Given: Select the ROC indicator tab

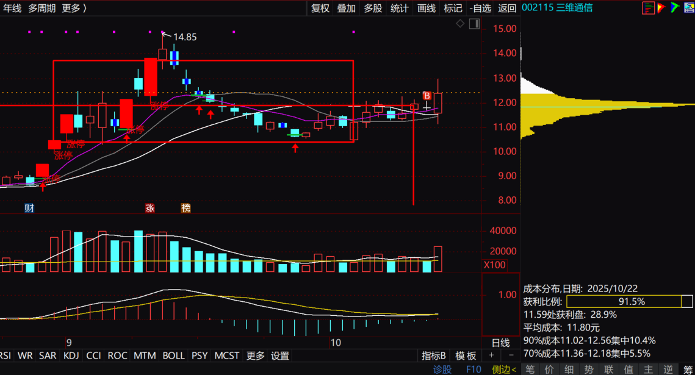Looking at the screenshot, I should [x=117, y=355].
